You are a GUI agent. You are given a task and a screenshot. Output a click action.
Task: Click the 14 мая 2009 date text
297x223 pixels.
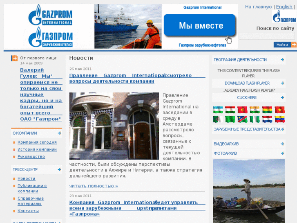click(x=31, y=63)
